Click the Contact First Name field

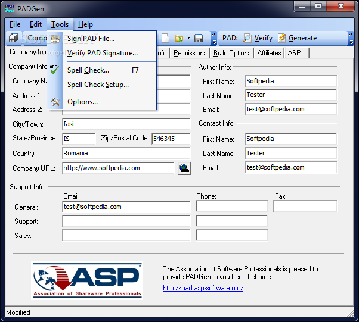291,139
